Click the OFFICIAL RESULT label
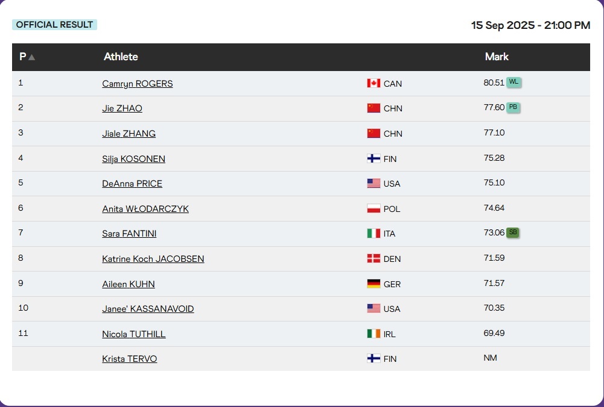The width and height of the screenshot is (604, 407). click(x=54, y=25)
